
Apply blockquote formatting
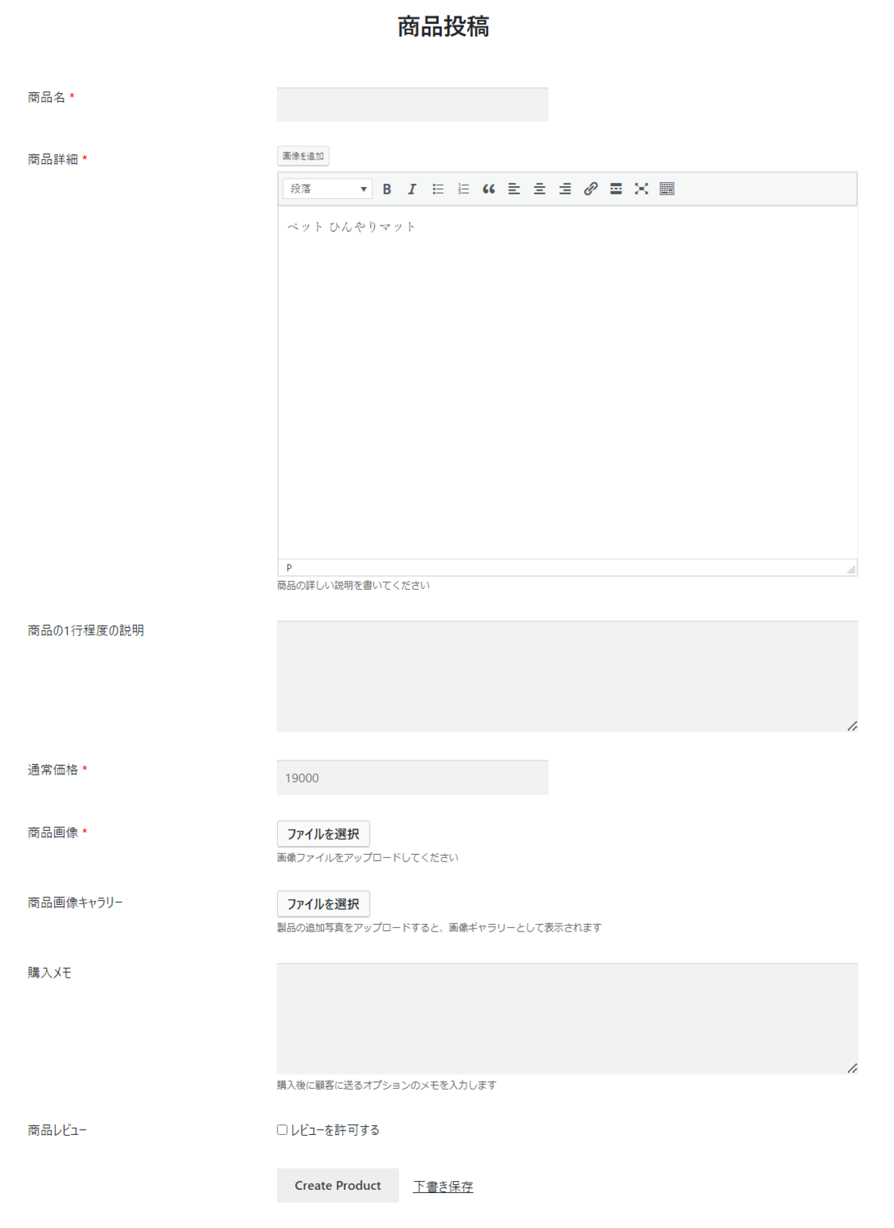tap(489, 189)
